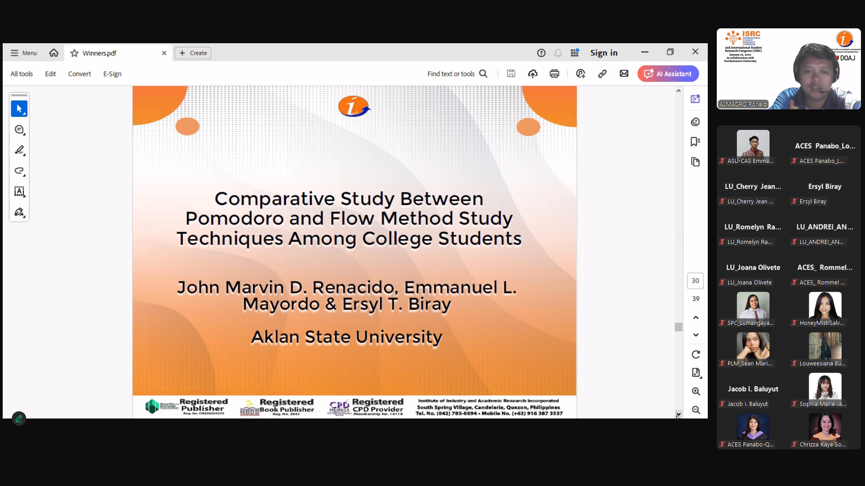Select the highlighter pen tool
The image size is (865, 486).
(x=19, y=150)
